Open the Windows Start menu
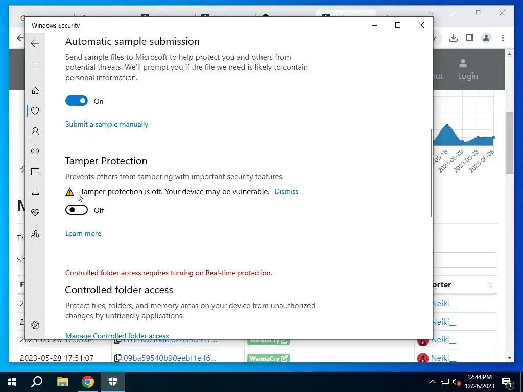 pyautogui.click(x=12, y=382)
